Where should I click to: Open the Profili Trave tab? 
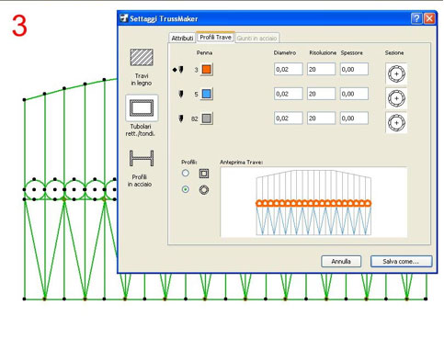[x=215, y=37]
